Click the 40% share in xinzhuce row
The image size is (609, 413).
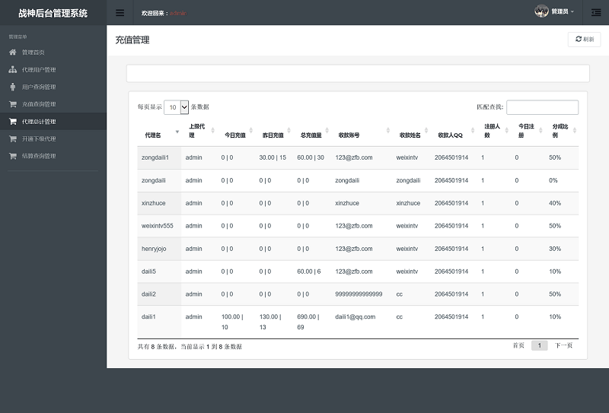[555, 203]
